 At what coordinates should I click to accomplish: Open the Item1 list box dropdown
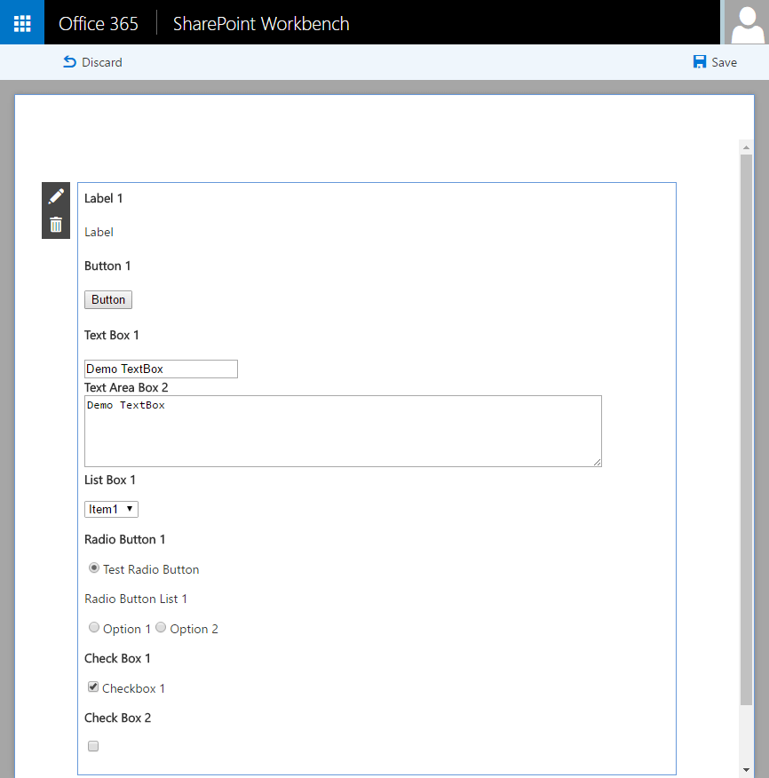tap(111, 509)
